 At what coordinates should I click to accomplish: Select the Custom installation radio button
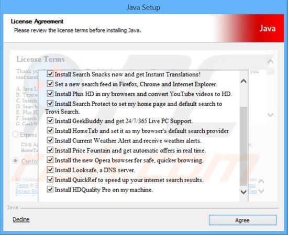click(15, 161)
